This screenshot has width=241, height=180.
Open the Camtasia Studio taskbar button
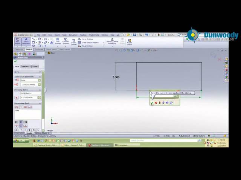(46, 145)
